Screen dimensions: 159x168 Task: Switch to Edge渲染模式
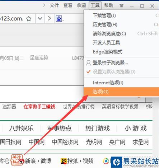tap(121, 52)
